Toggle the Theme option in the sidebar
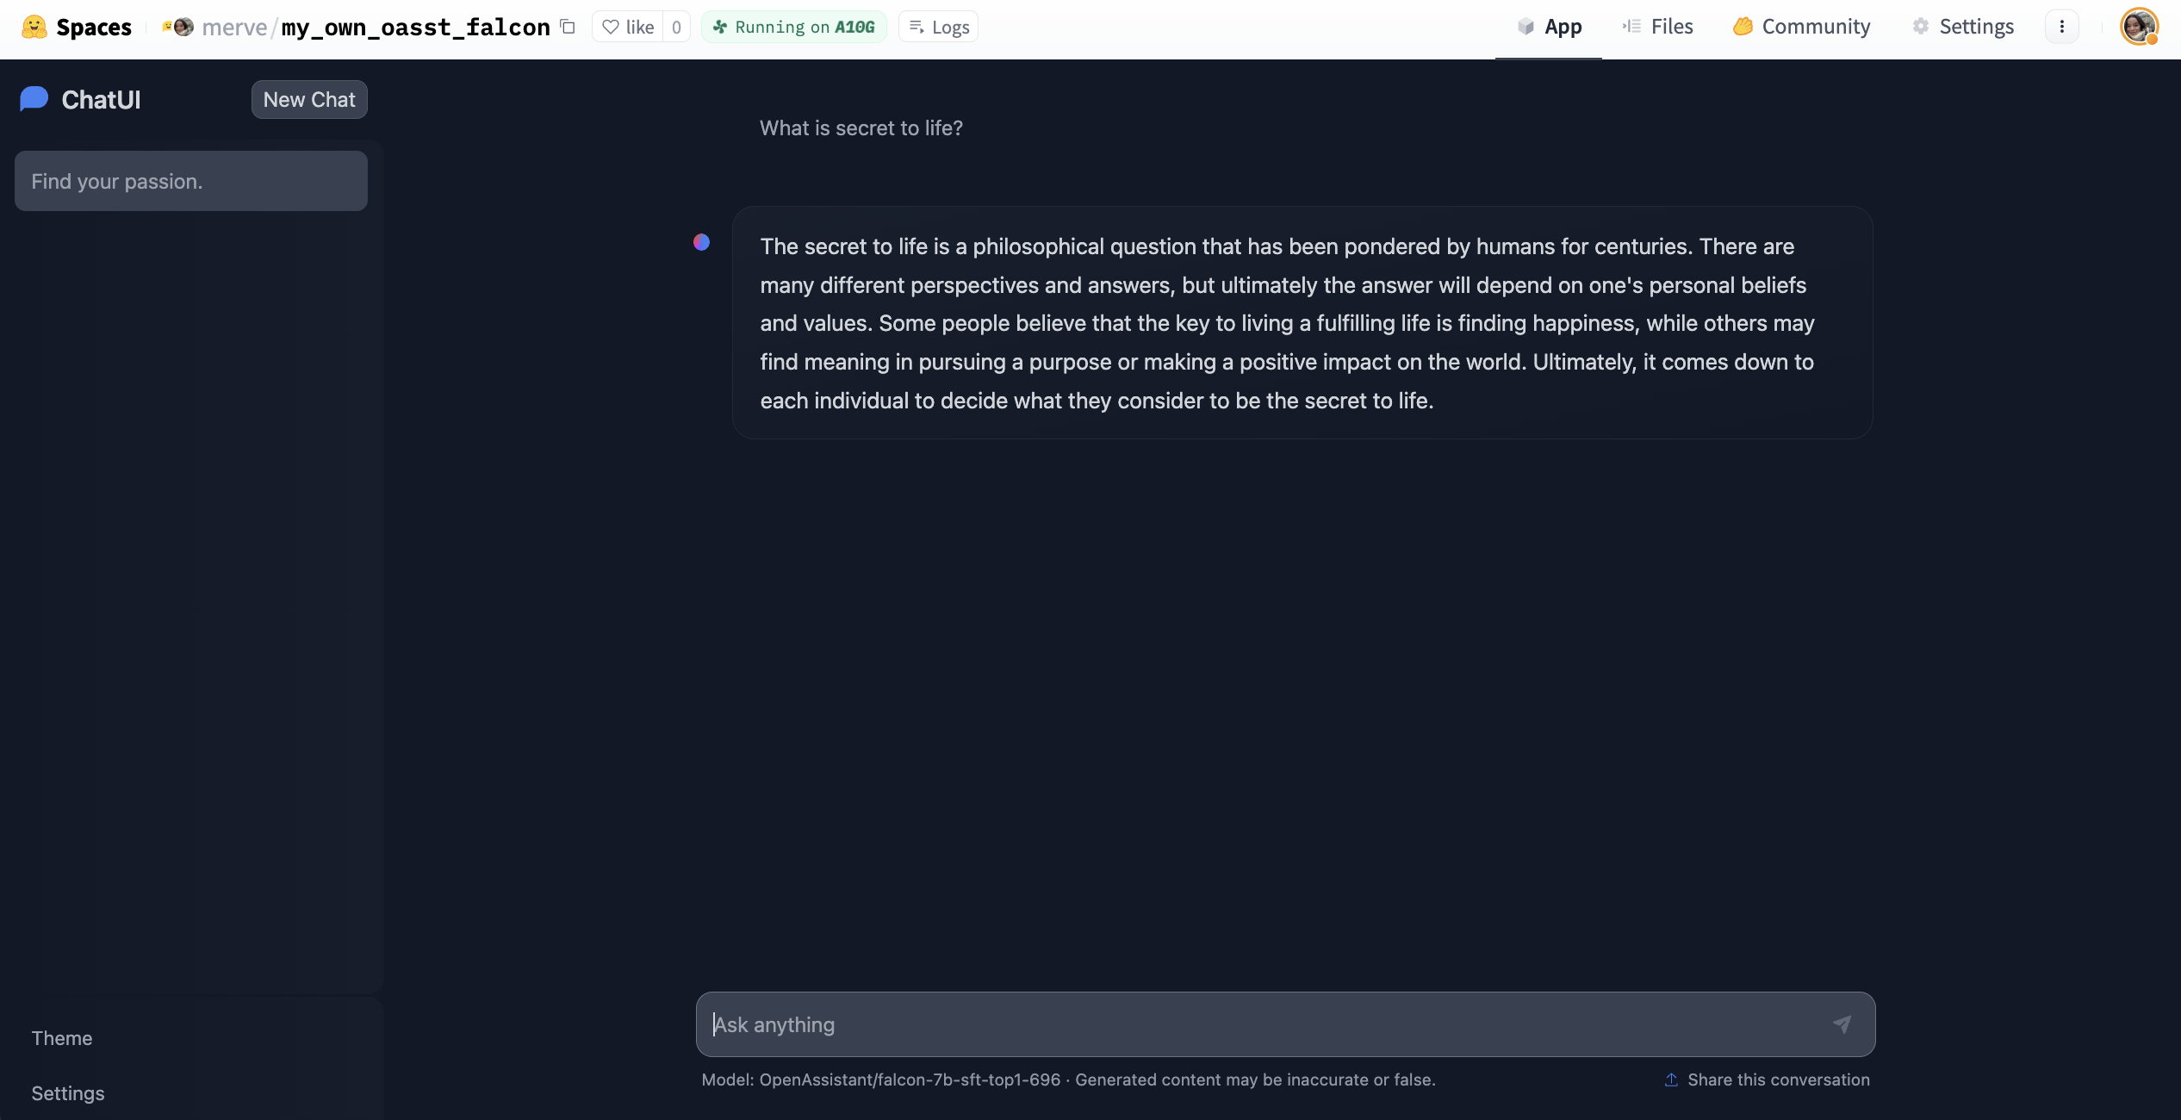This screenshot has height=1120, width=2181. click(x=62, y=1038)
